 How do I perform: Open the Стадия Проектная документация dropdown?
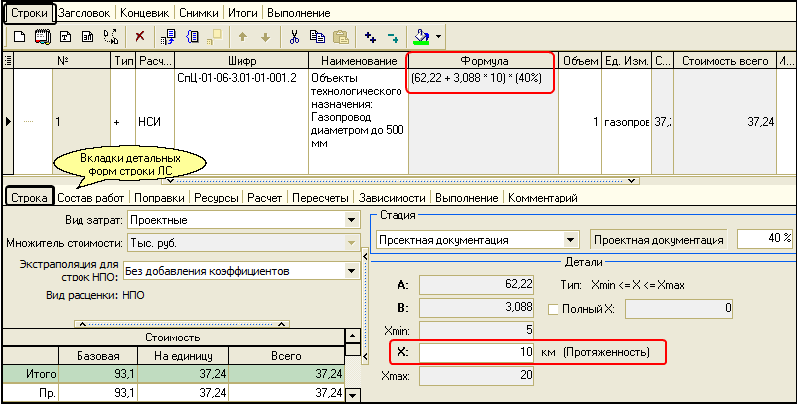[x=570, y=239]
